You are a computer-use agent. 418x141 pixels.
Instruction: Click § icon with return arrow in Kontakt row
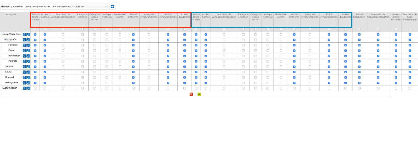point(28,77)
